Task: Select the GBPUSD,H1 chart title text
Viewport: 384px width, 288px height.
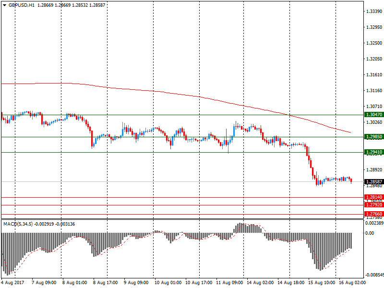Action: click(22, 5)
